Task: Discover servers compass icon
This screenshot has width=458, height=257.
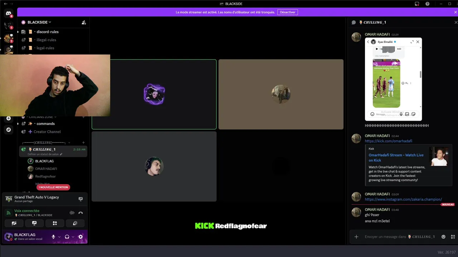Action: pos(9,130)
